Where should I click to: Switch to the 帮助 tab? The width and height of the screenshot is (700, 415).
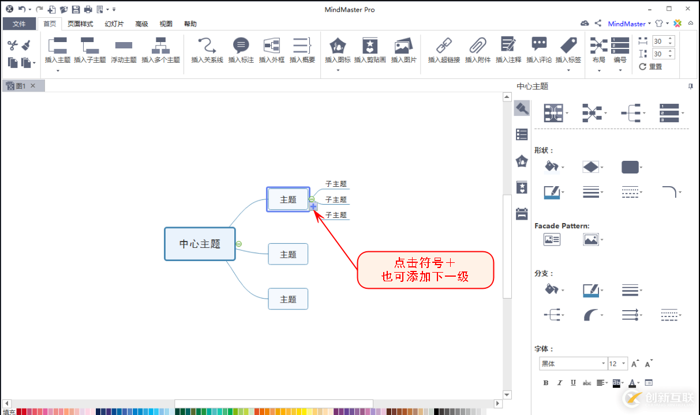tap(190, 24)
